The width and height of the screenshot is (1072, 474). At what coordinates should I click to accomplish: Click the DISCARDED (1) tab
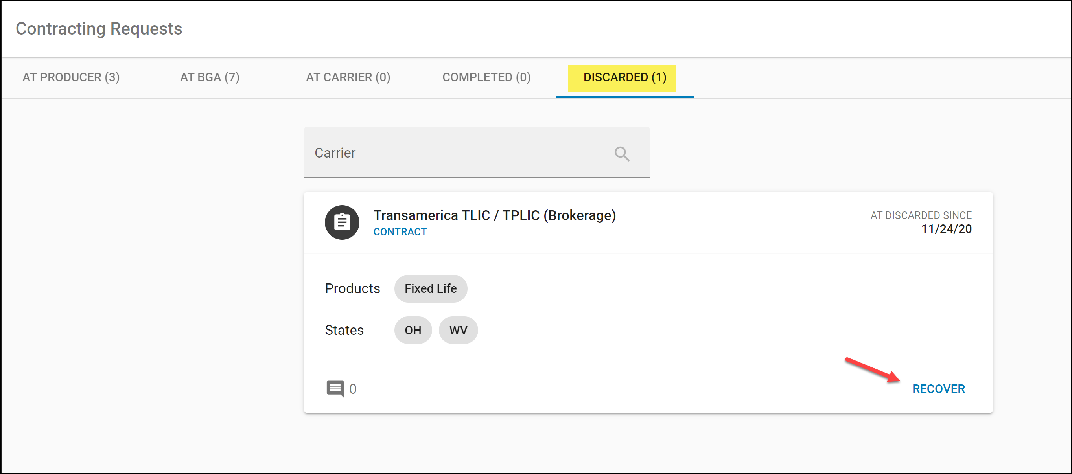[624, 77]
